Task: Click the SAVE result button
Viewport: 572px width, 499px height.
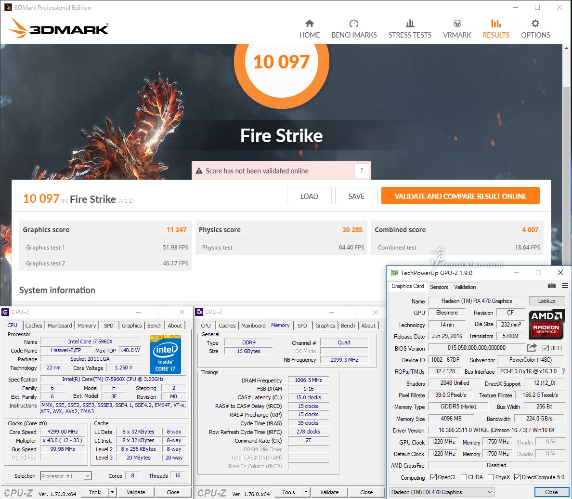Action: point(356,196)
